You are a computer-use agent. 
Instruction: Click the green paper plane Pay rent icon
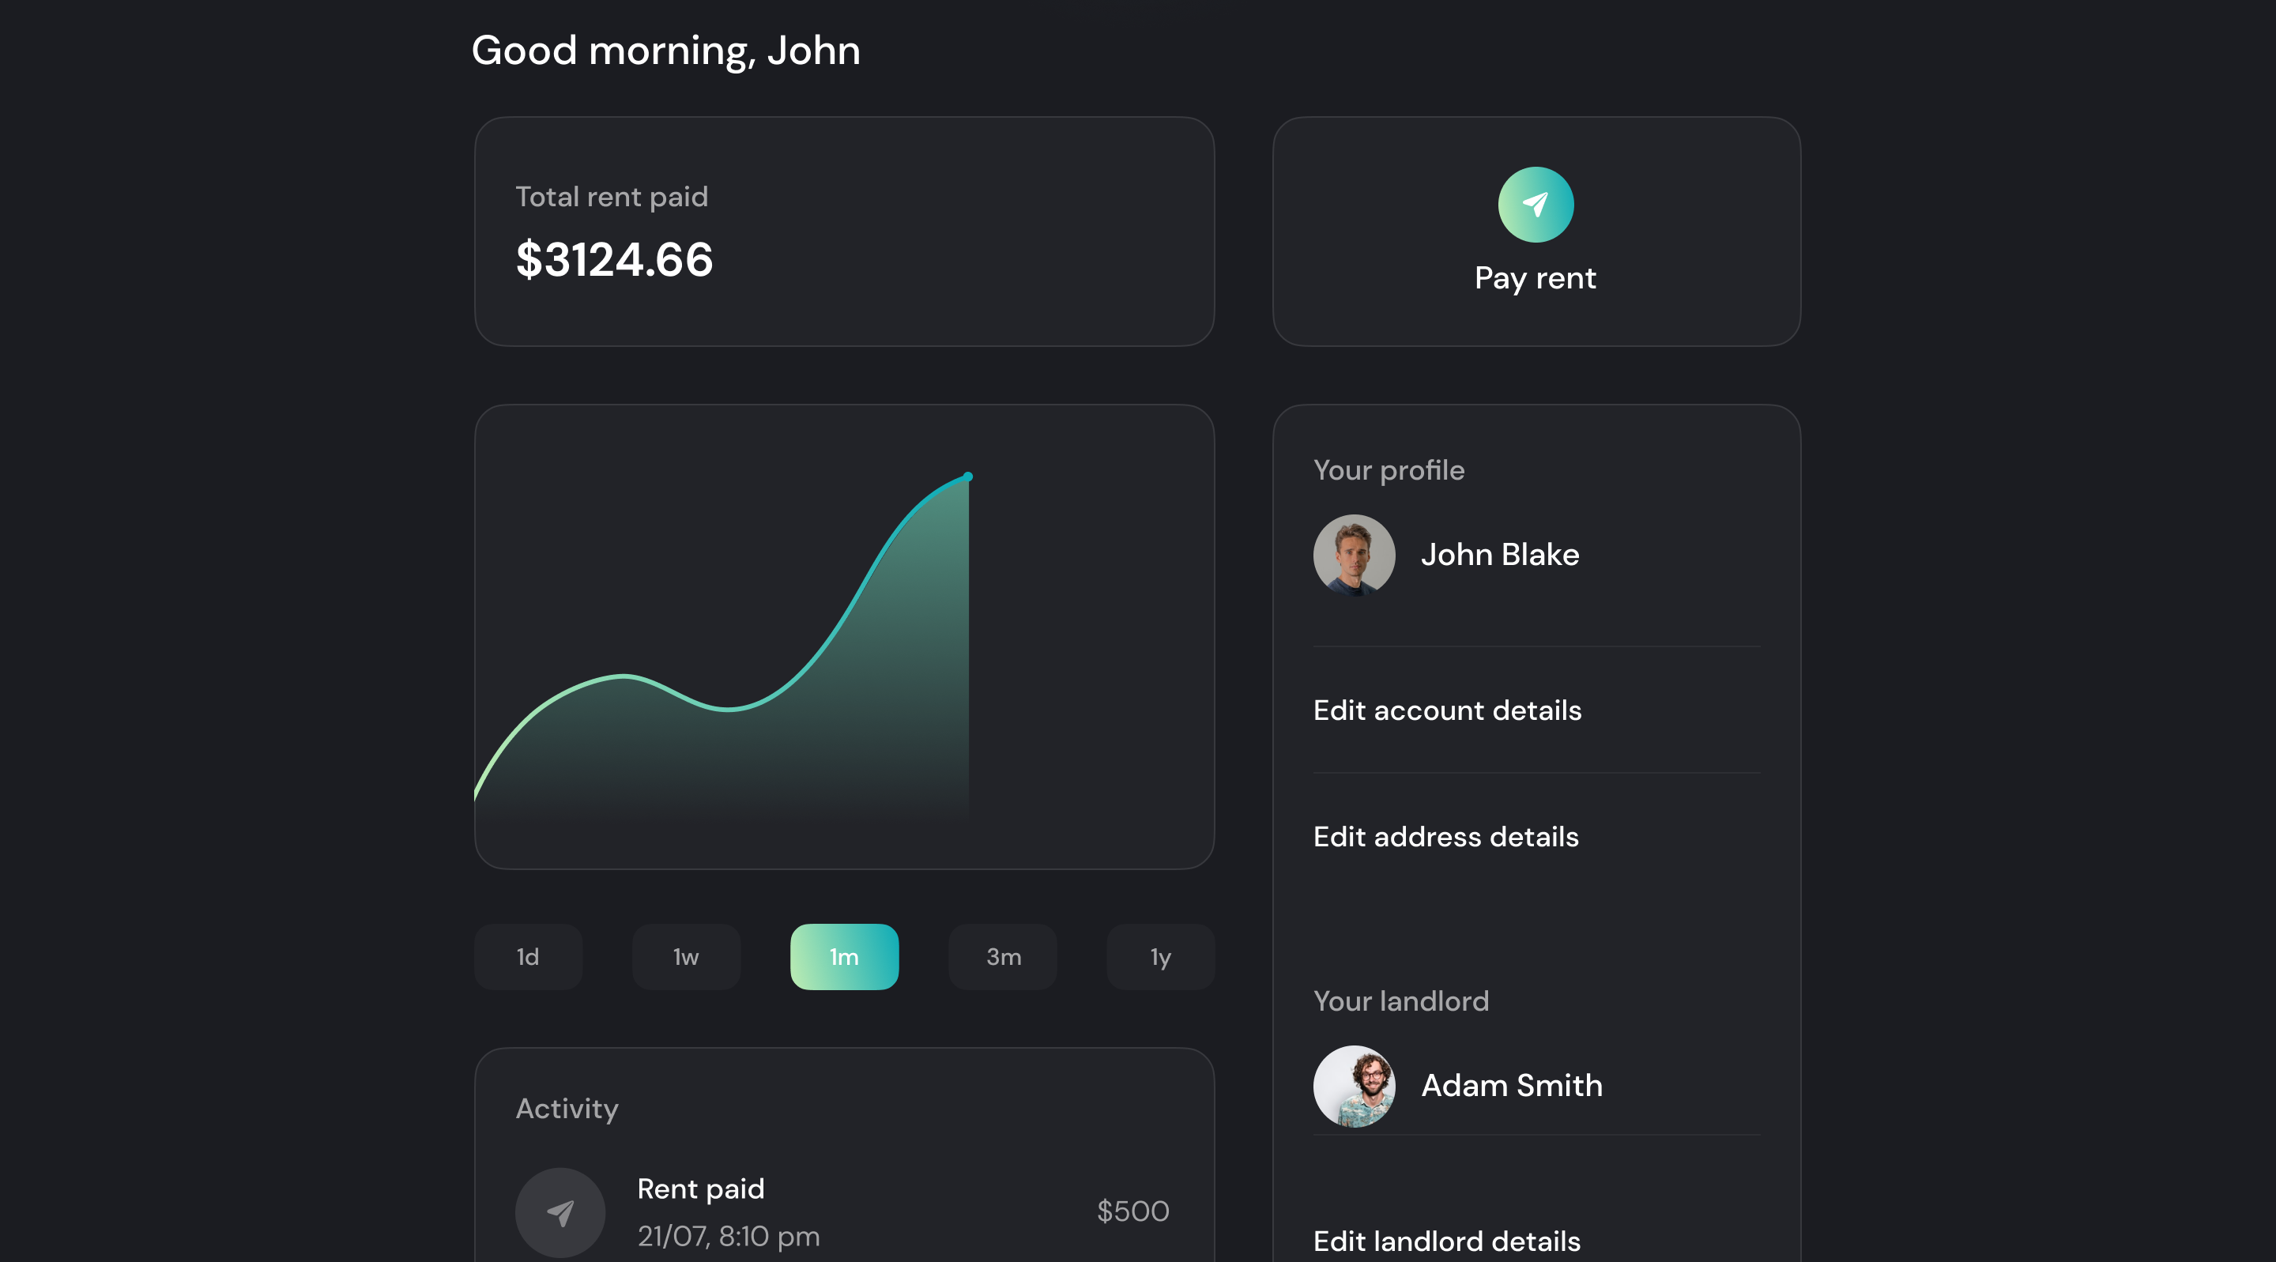(x=1536, y=204)
